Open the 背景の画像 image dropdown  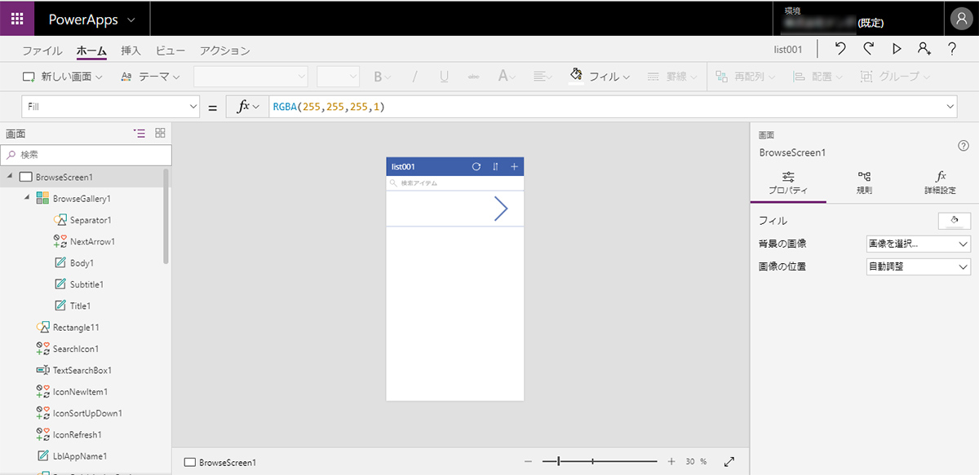click(x=918, y=244)
